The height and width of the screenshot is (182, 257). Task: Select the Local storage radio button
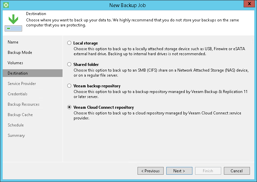69,43
